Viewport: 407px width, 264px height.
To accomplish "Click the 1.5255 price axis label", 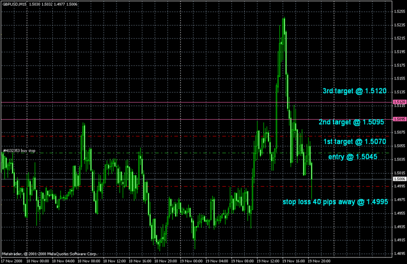I will (x=399, y=11).
